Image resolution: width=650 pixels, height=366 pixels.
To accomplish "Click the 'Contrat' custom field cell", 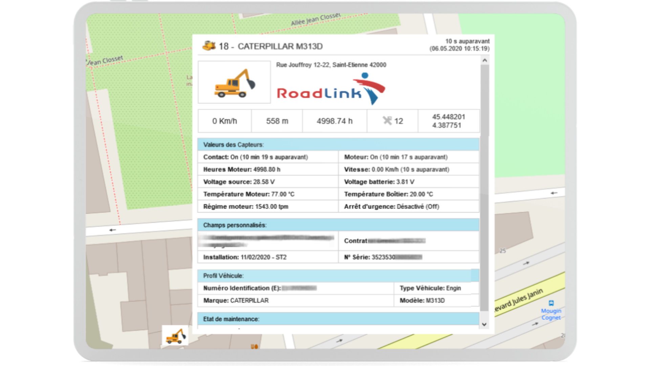I will pos(409,241).
